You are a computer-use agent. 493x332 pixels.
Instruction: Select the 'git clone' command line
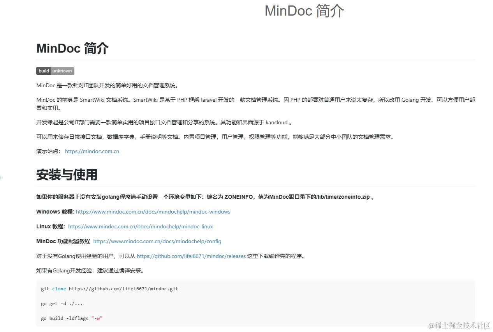click(109, 289)
